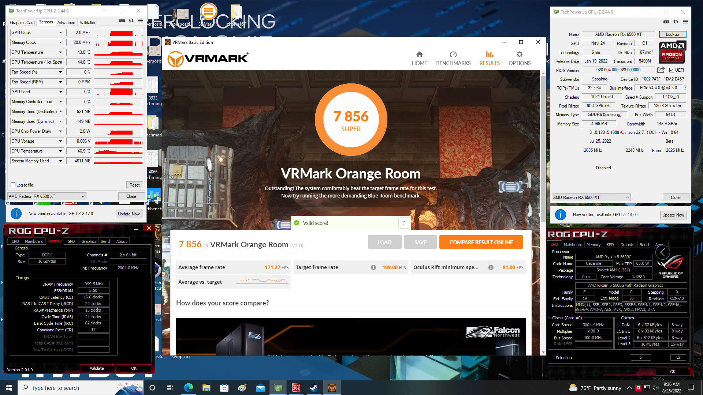Expand GPU Chip Power Draw dropdown
The height and width of the screenshot is (395, 703).
[x=60, y=131]
